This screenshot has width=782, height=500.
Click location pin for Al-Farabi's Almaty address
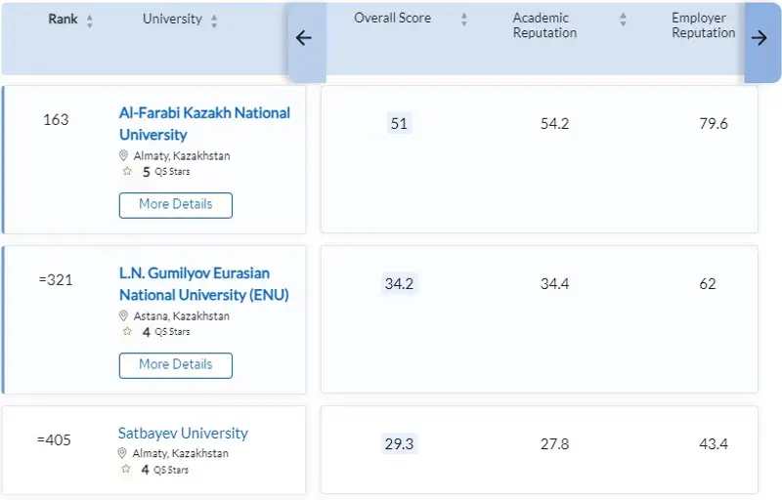click(x=124, y=155)
